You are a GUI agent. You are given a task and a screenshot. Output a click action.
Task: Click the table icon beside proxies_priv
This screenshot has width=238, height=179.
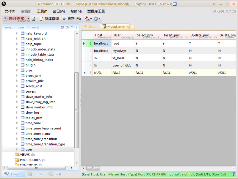point(23,81)
